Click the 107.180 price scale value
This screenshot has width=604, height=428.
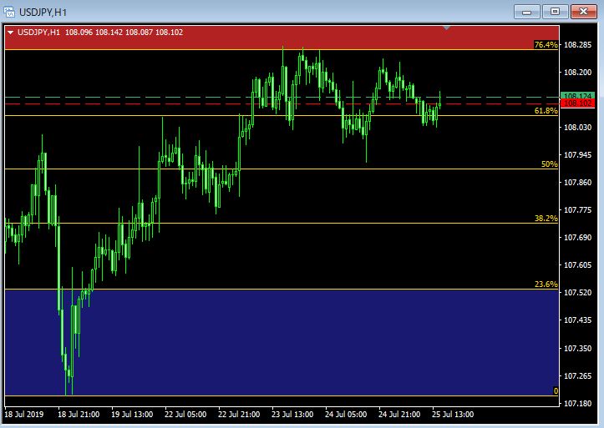coord(577,404)
